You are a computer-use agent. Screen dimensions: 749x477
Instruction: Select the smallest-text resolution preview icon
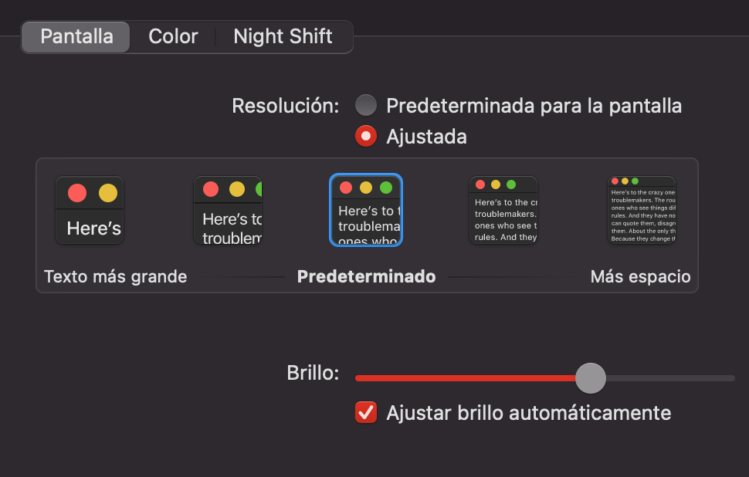(x=642, y=210)
